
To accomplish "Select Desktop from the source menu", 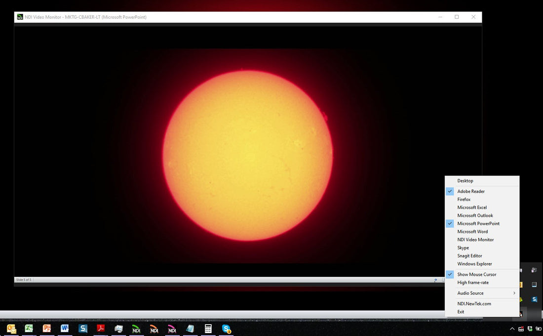I will pos(465,180).
